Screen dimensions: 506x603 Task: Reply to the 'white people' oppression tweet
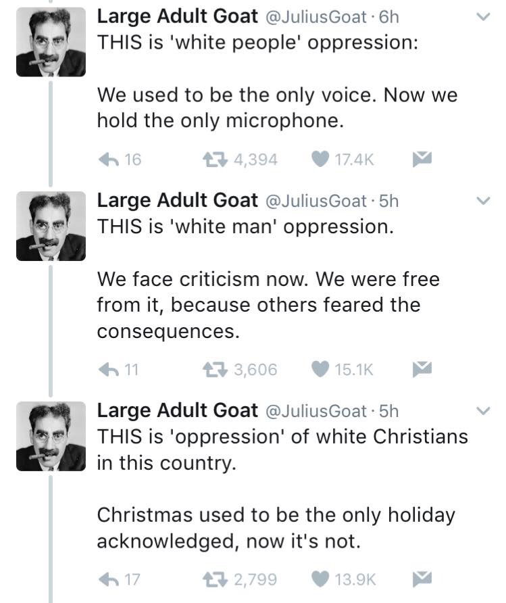pyautogui.click(x=109, y=160)
